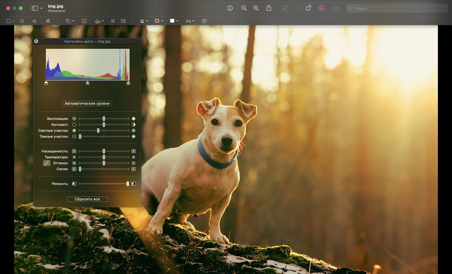The image size is (452, 274).
Task: Show the image info inspector
Action: (230, 8)
